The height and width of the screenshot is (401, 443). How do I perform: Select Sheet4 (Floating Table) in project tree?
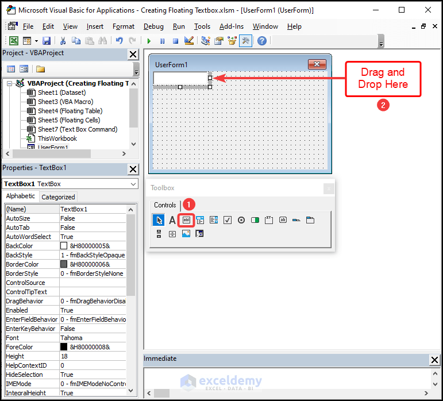click(70, 111)
